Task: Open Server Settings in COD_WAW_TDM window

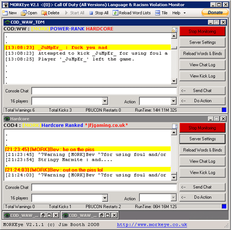Action: 202,42
